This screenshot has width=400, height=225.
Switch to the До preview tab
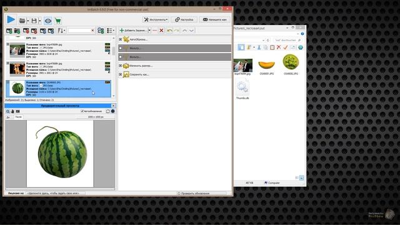8,117
